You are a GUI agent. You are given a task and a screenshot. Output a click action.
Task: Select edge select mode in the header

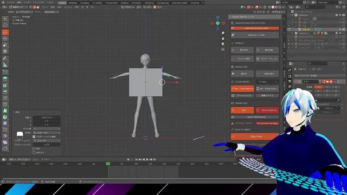[x=35, y=7]
